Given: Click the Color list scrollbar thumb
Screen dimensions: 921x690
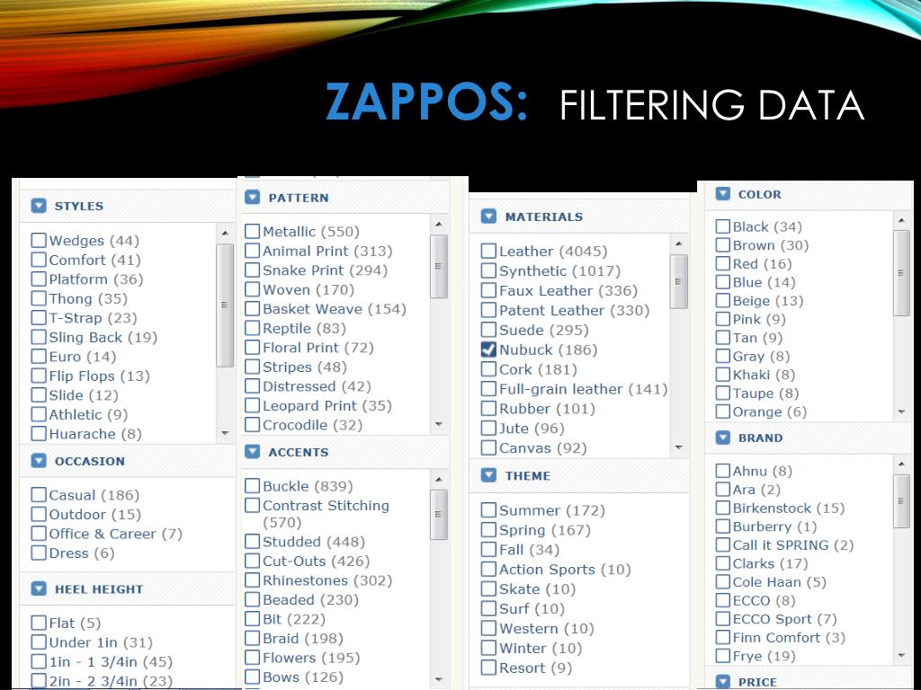Looking at the screenshot, I should coord(901,273).
